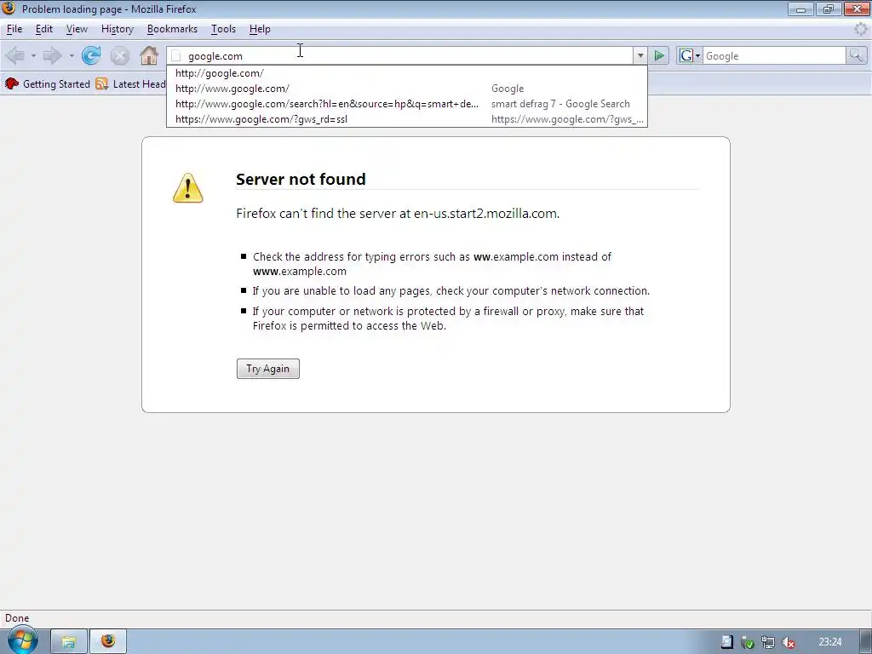Open the Help menu

[x=260, y=29]
